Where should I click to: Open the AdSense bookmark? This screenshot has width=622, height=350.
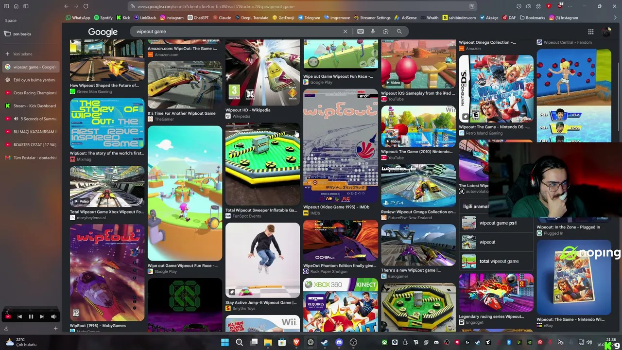(406, 18)
